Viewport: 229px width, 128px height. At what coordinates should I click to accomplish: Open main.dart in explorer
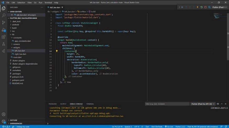tap(17, 57)
